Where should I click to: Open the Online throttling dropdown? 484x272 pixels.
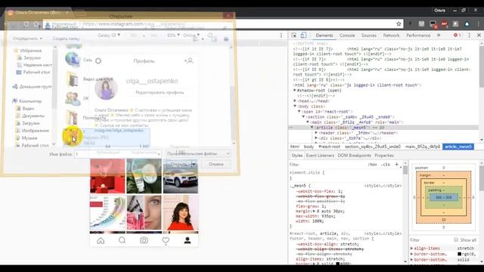[191, 36]
